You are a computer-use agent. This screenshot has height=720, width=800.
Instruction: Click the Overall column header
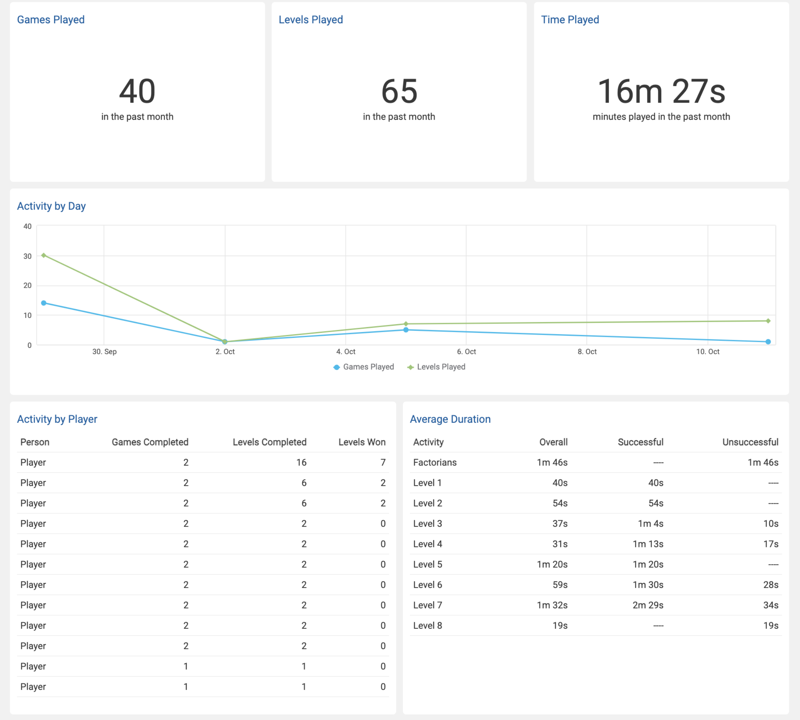click(553, 442)
